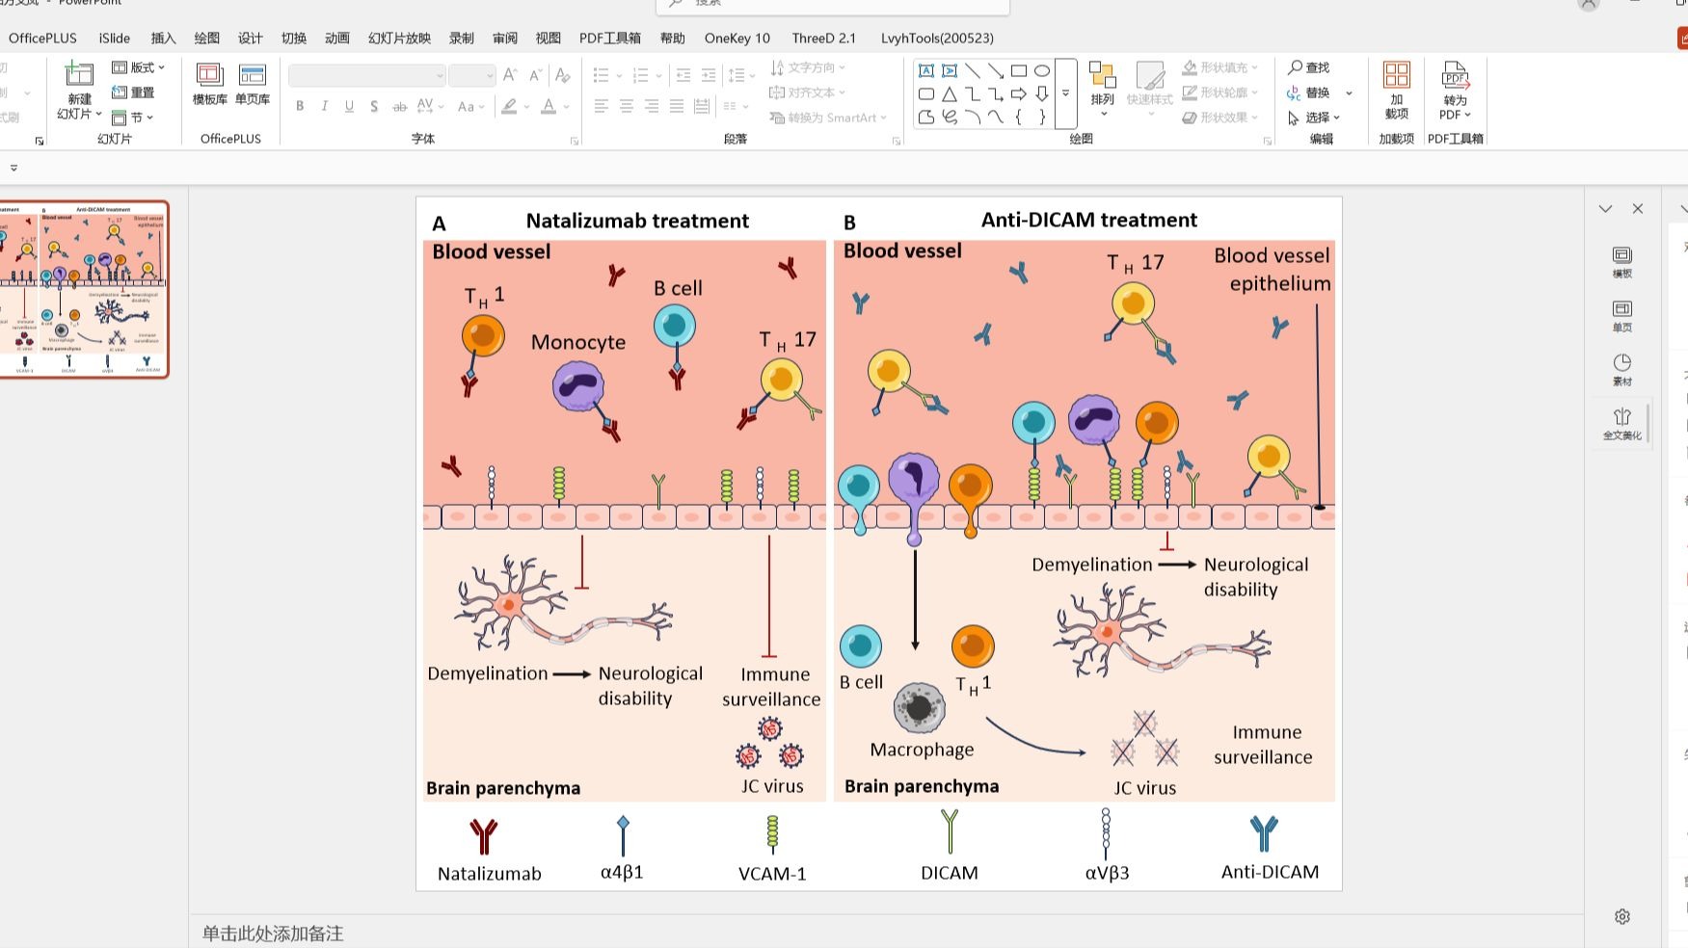Screen dimensions: 1688x948
Task: Clear all formatting icon
Action: [563, 75]
